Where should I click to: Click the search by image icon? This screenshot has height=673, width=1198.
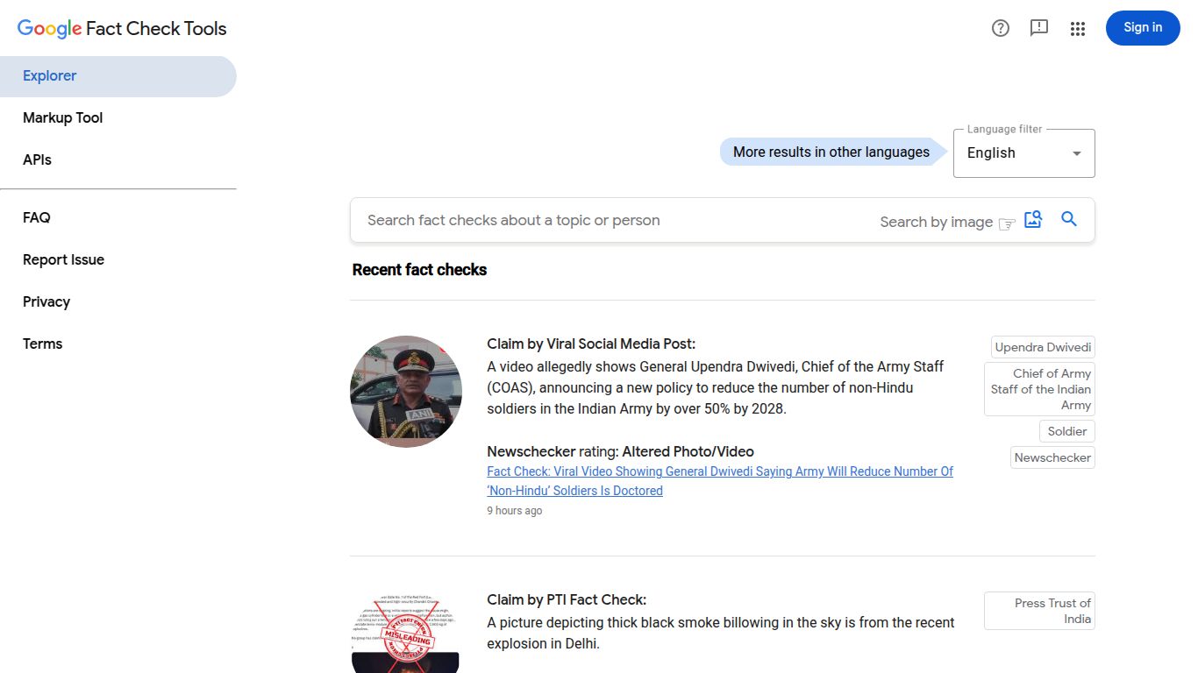pos(1033,220)
